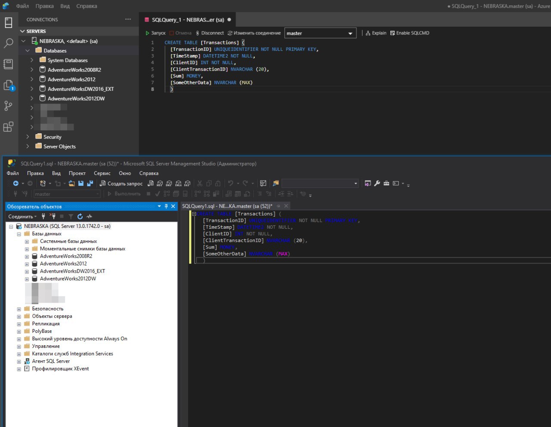Expand Server Objects in Azure Data Studio
Image resolution: width=551 pixels, height=427 pixels.
coord(28,147)
